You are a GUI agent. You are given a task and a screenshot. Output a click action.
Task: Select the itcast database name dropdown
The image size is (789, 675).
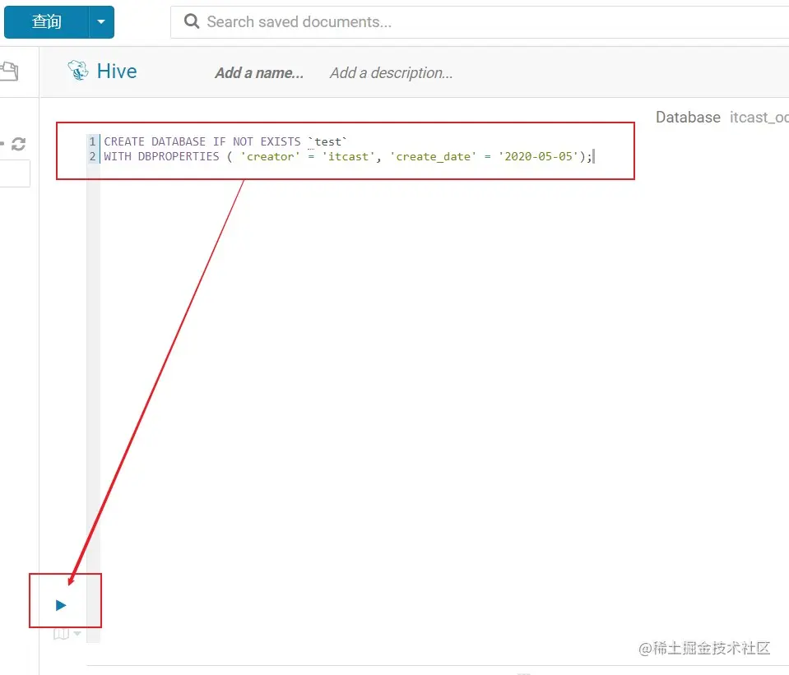coord(759,118)
